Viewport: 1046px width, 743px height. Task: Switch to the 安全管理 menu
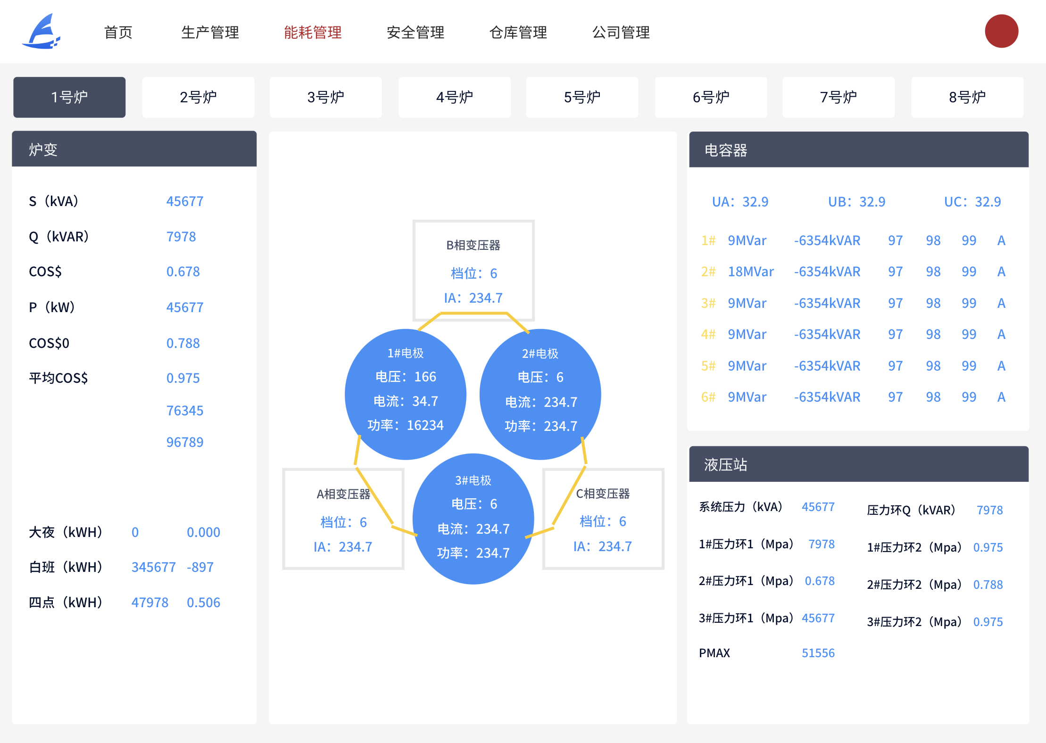pyautogui.click(x=415, y=32)
